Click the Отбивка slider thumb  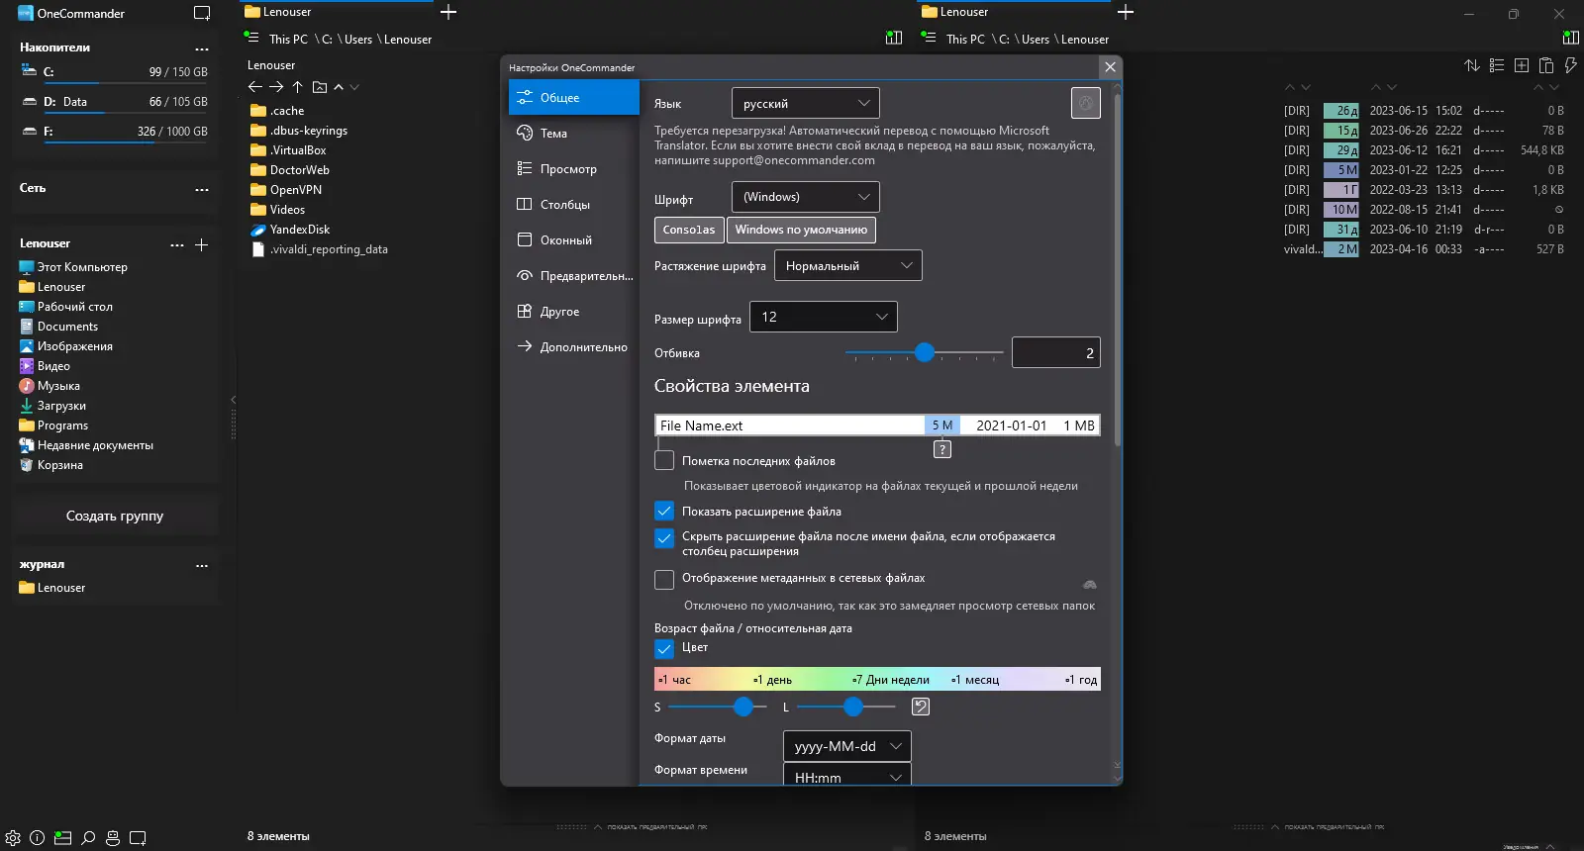point(925,352)
